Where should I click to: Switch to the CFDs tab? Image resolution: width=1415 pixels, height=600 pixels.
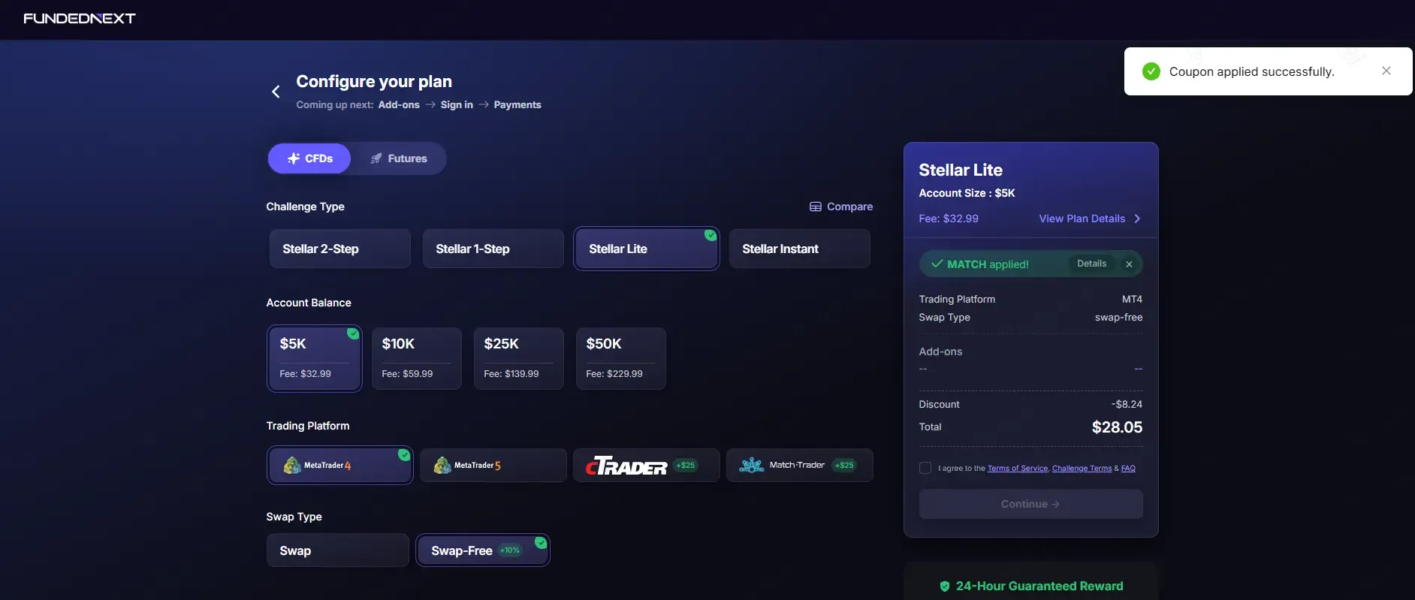[309, 158]
